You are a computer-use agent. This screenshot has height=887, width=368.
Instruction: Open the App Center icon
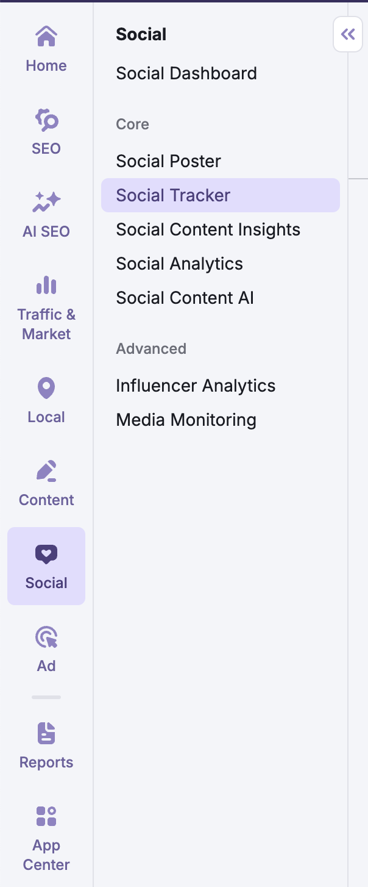46,816
